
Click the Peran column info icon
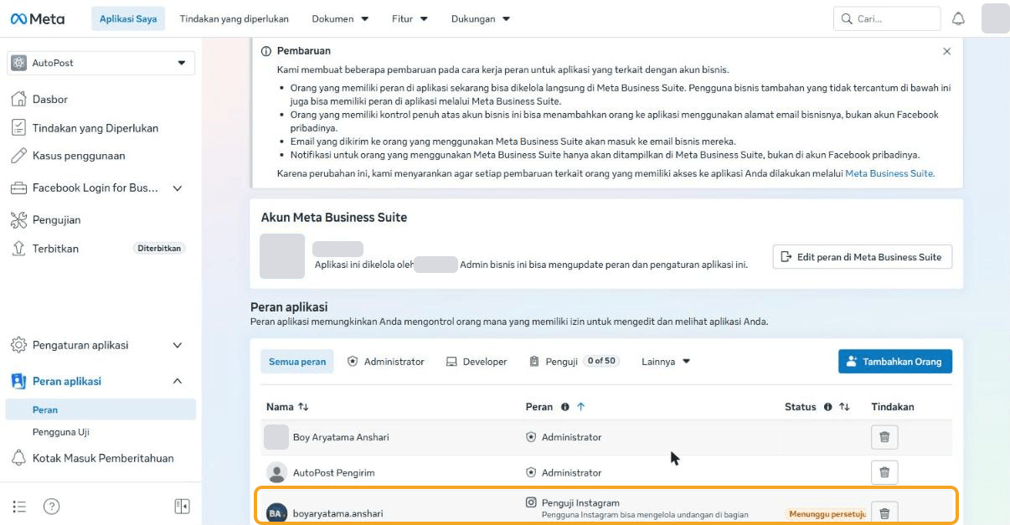tap(565, 407)
